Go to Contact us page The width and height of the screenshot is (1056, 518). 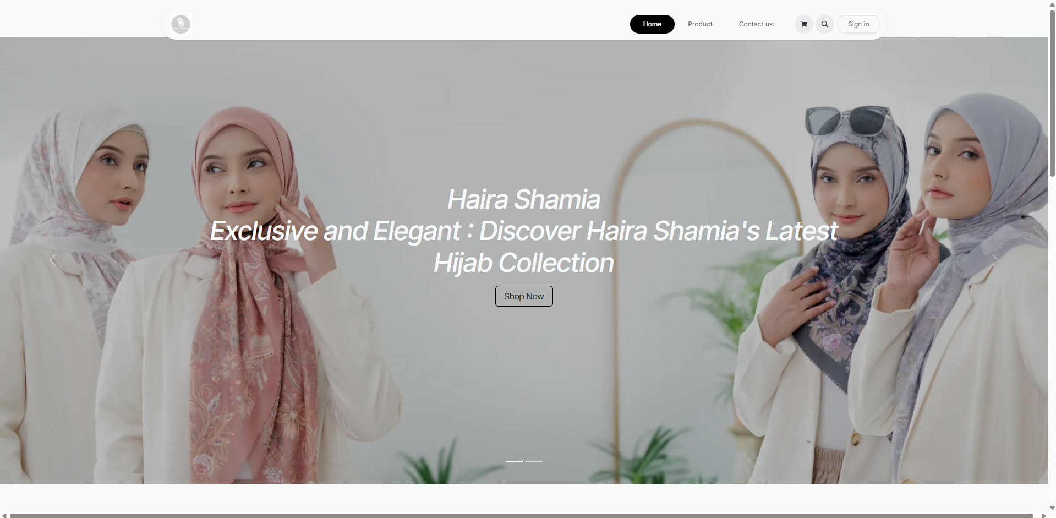[756, 24]
